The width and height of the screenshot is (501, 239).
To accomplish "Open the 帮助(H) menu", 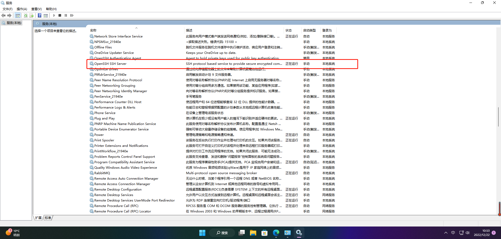I will 51,9.
